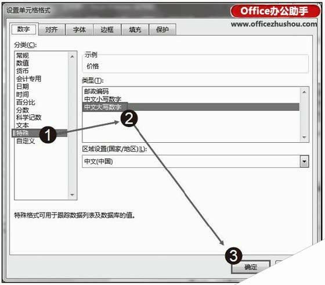325x285 pixels.
Task: Open the 对齐 tab
Action: pyautogui.click(x=52, y=30)
